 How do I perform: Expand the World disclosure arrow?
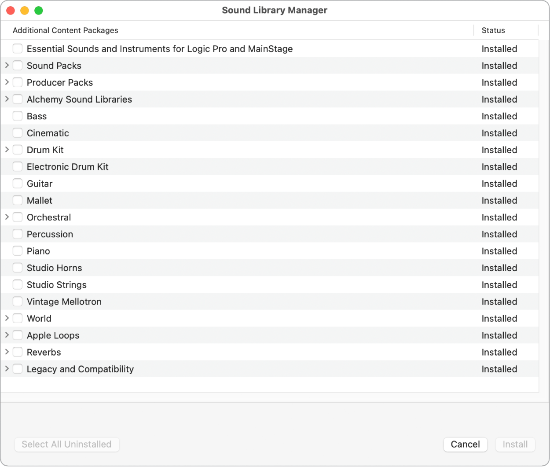(x=7, y=318)
